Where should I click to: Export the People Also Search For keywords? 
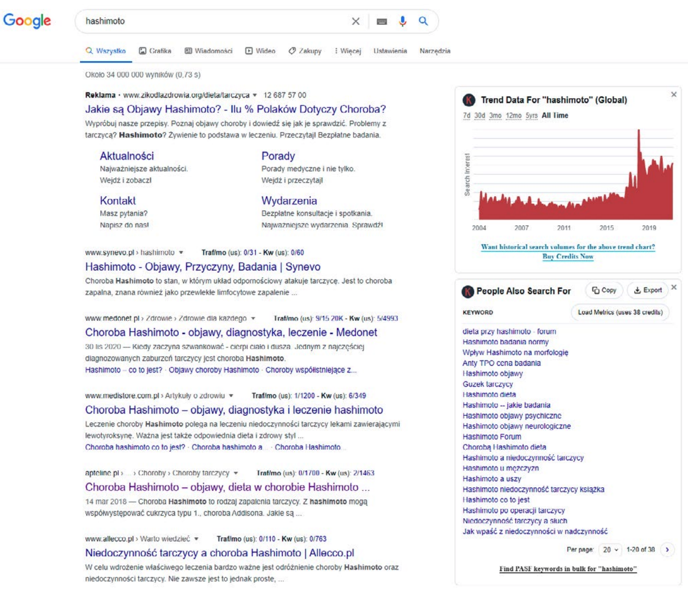[x=647, y=290]
